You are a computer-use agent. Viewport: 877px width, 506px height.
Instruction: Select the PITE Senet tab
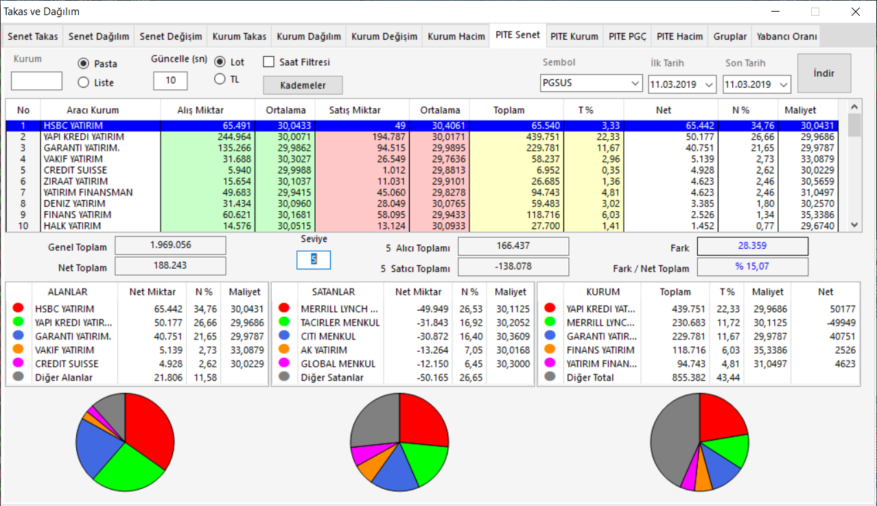pos(517,35)
